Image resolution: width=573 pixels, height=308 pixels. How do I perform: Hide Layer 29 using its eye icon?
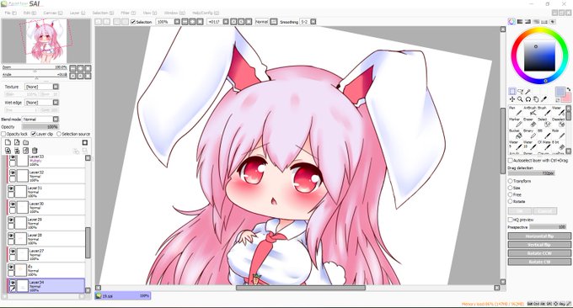pyautogui.click(x=11, y=220)
